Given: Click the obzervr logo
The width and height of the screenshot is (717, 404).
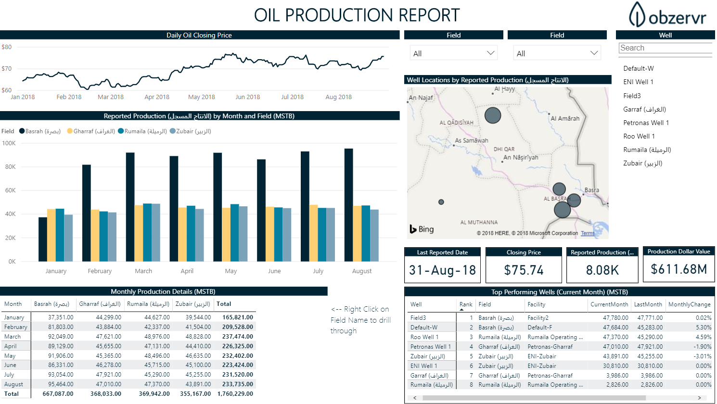Looking at the screenshot, I should pos(667,15).
